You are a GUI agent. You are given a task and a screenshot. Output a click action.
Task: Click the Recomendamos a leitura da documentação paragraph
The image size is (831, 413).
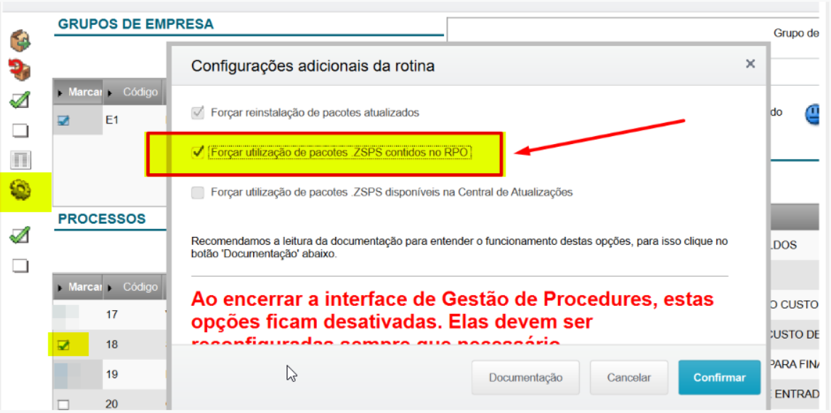(459, 248)
